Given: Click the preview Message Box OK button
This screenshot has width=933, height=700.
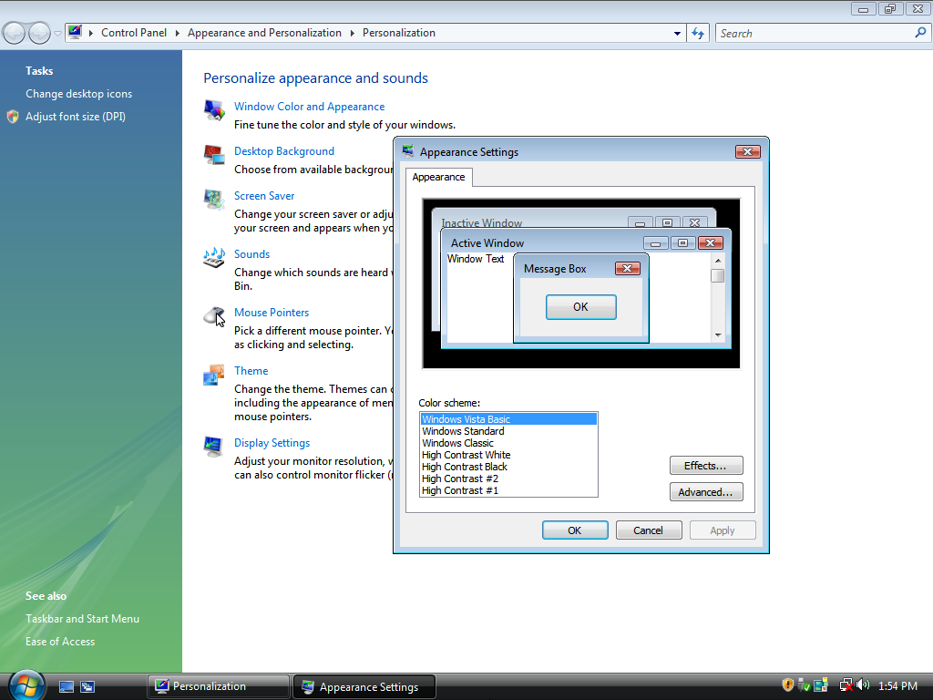Looking at the screenshot, I should (580, 307).
